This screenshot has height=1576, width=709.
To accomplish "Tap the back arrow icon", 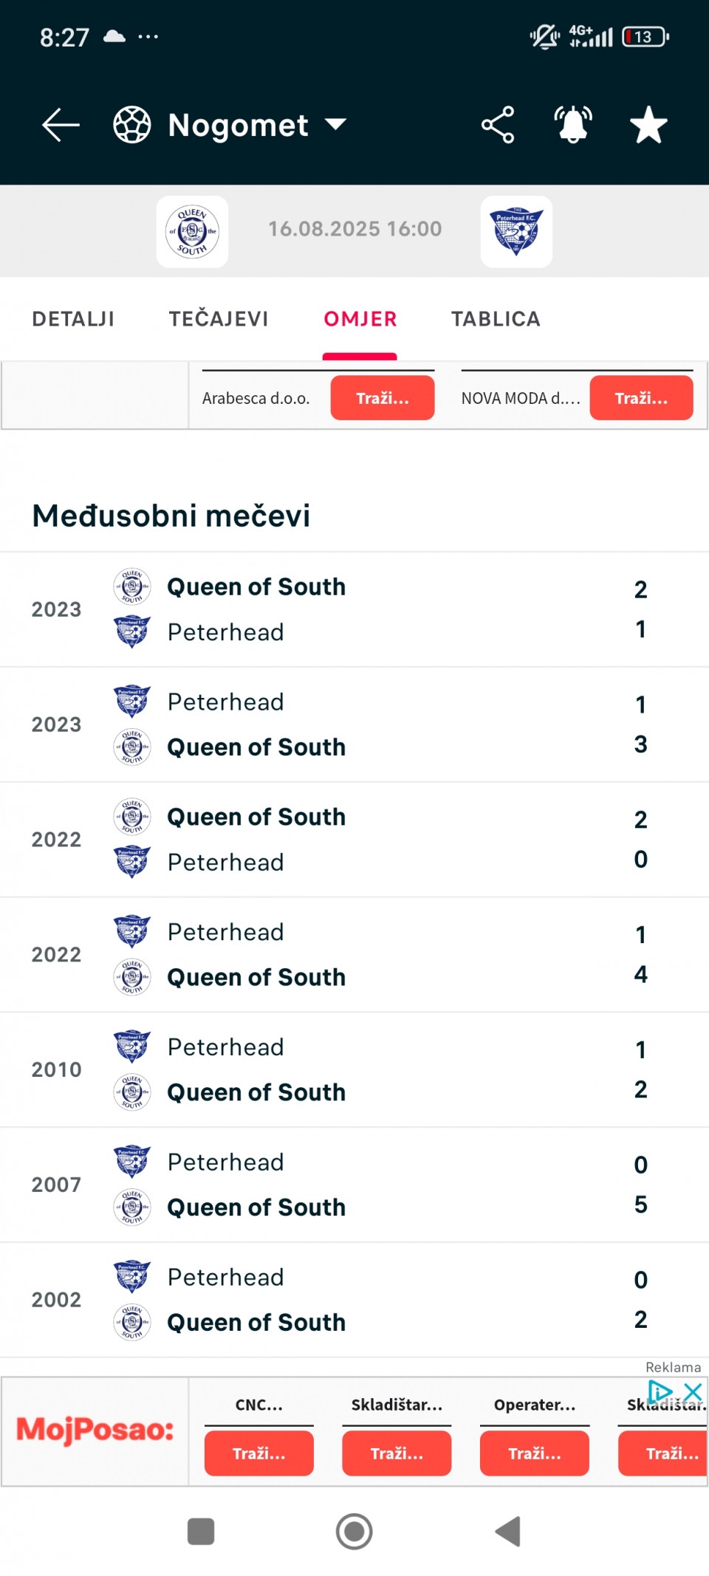I will pyautogui.click(x=61, y=125).
